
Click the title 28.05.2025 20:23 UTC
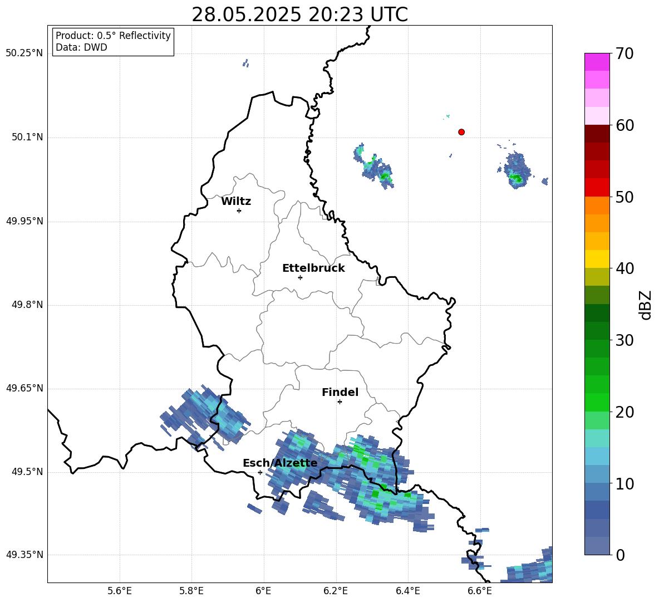299,14
